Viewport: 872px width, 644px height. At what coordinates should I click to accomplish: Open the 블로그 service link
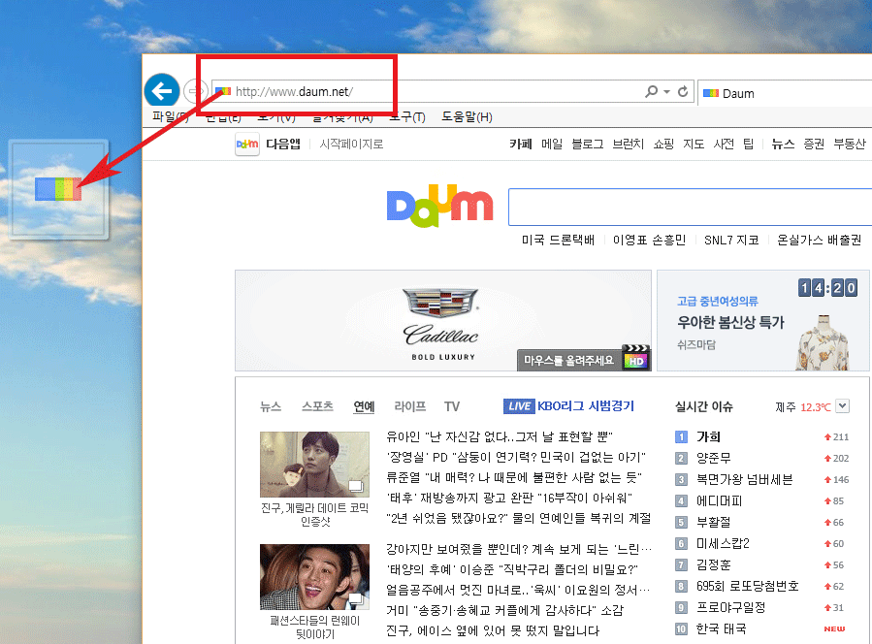click(x=588, y=145)
